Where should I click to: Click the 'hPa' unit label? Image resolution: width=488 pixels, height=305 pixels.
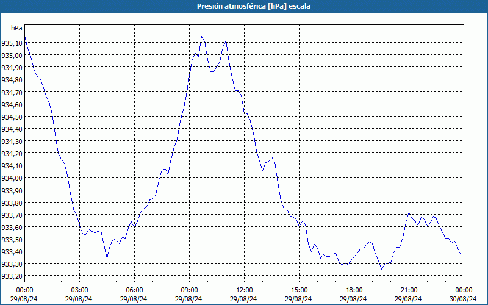[x=16, y=28]
